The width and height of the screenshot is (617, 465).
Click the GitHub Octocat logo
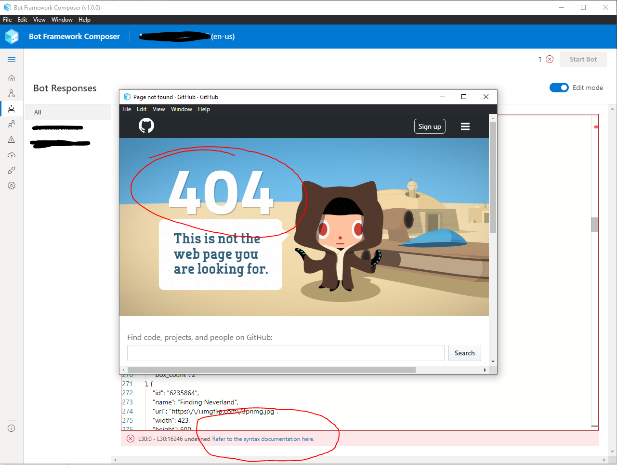[x=146, y=126]
